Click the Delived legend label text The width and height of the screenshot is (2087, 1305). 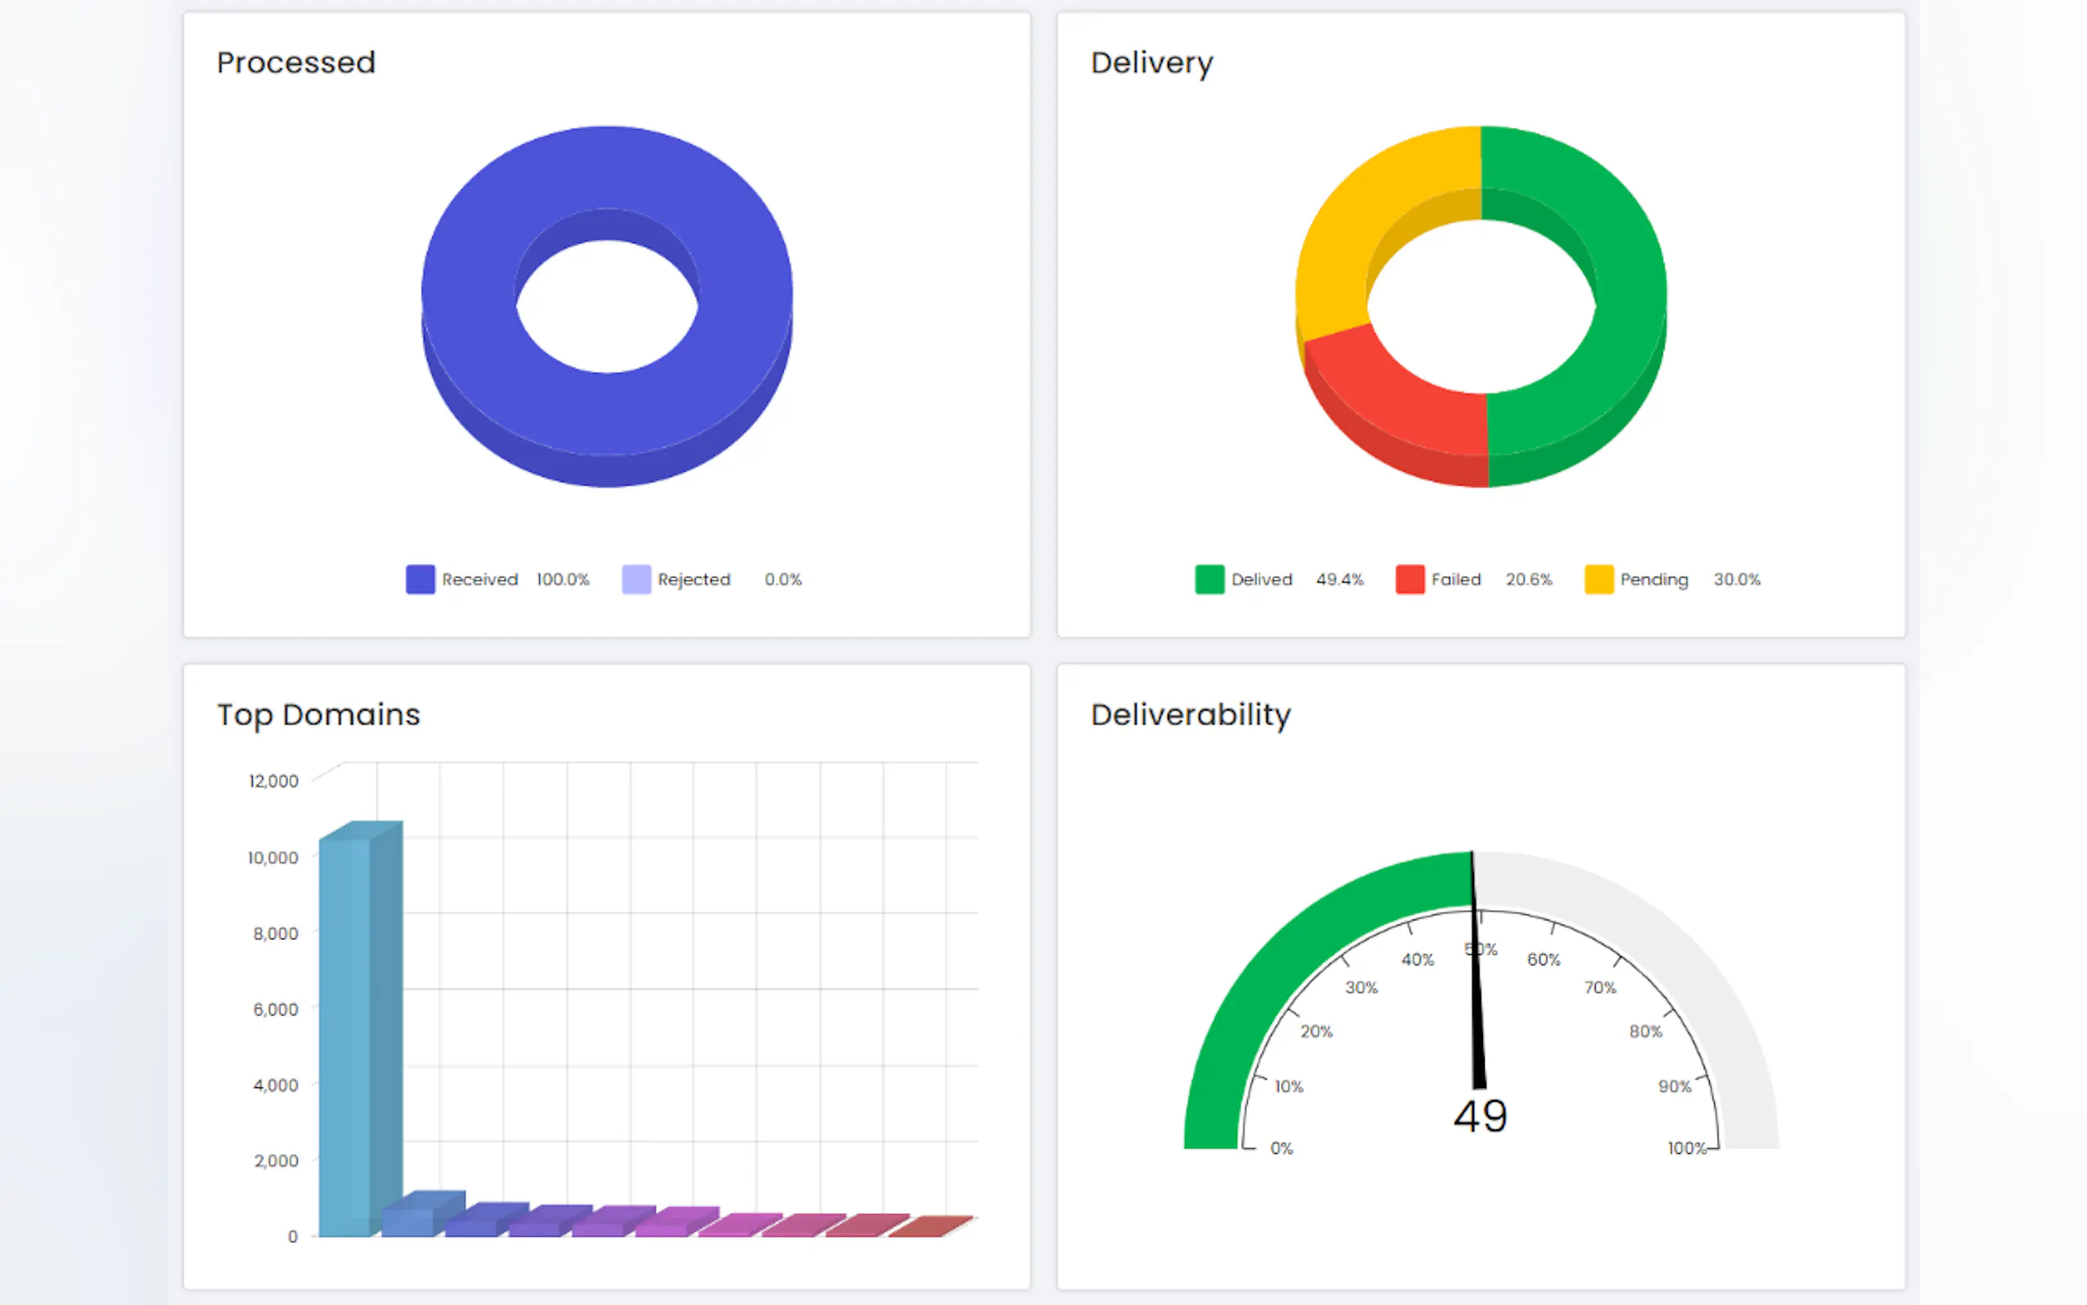(x=1261, y=579)
